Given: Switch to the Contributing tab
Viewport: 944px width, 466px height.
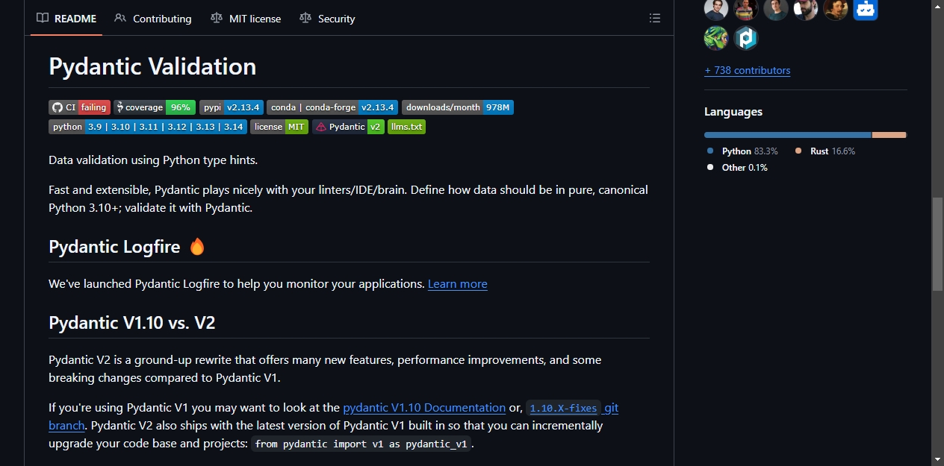Looking at the screenshot, I should pyautogui.click(x=153, y=19).
